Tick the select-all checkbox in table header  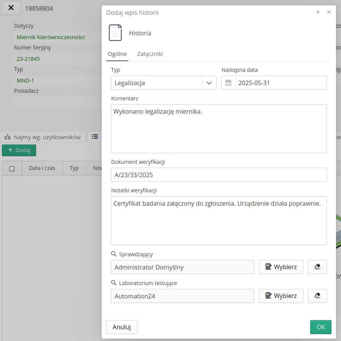[x=12, y=168]
